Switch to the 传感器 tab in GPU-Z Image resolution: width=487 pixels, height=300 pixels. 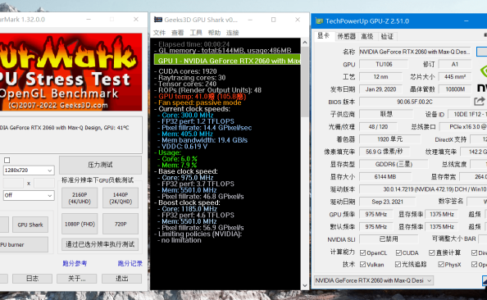pyautogui.click(x=346, y=36)
